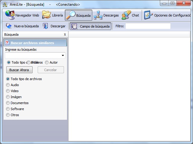The width and height of the screenshot is (193, 144).
Task: Open the Navegador Web globe icon
Action: tap(10, 15)
